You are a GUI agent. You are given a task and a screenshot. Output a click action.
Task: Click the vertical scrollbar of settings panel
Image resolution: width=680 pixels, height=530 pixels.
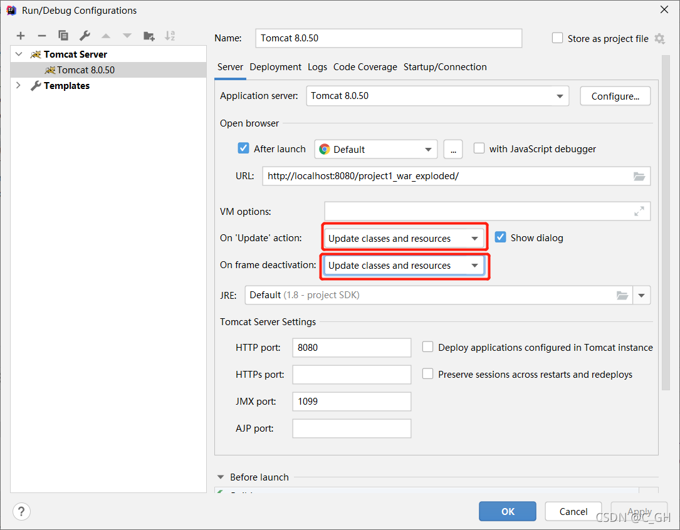[x=666, y=223]
